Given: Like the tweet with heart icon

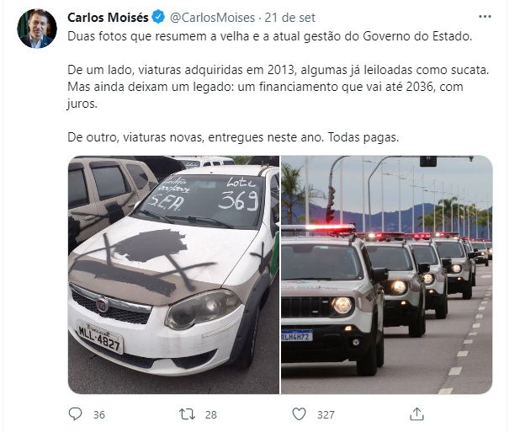Looking at the screenshot, I should [299, 414].
